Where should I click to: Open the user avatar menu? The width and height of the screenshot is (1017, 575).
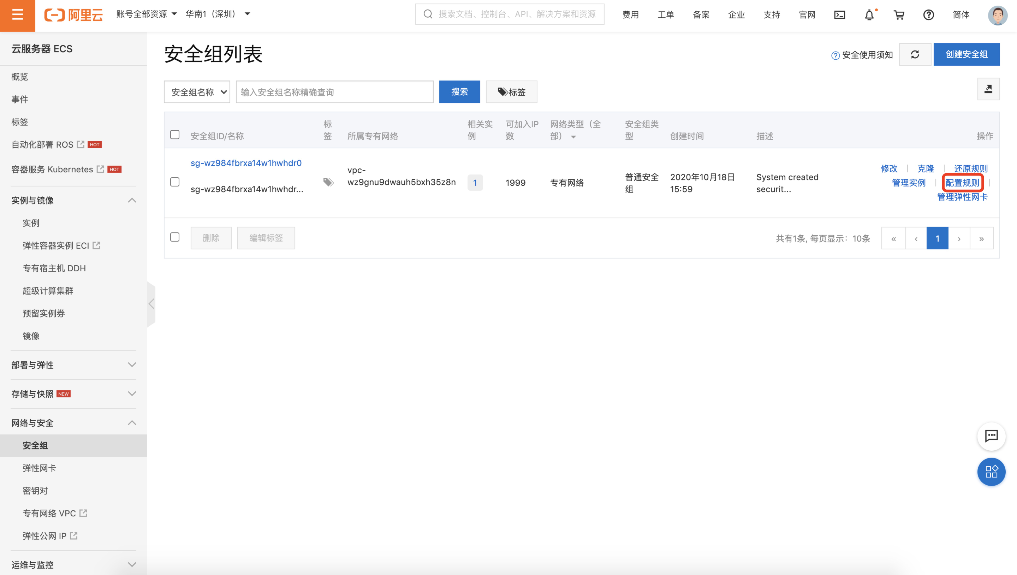[x=998, y=16]
